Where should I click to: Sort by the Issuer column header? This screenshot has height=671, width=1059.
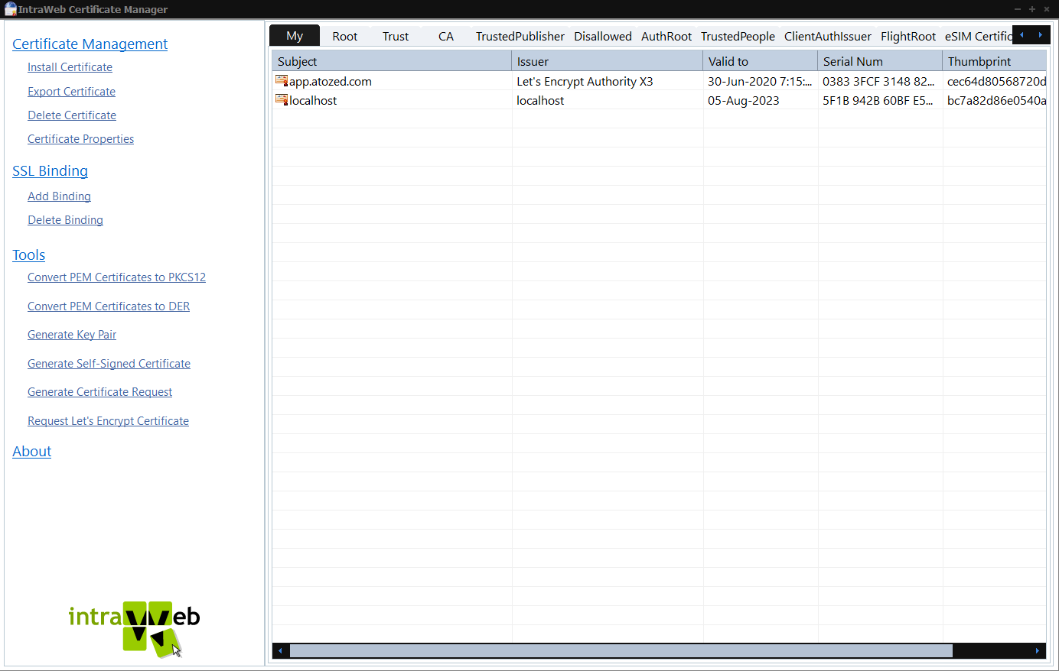pyautogui.click(x=607, y=61)
